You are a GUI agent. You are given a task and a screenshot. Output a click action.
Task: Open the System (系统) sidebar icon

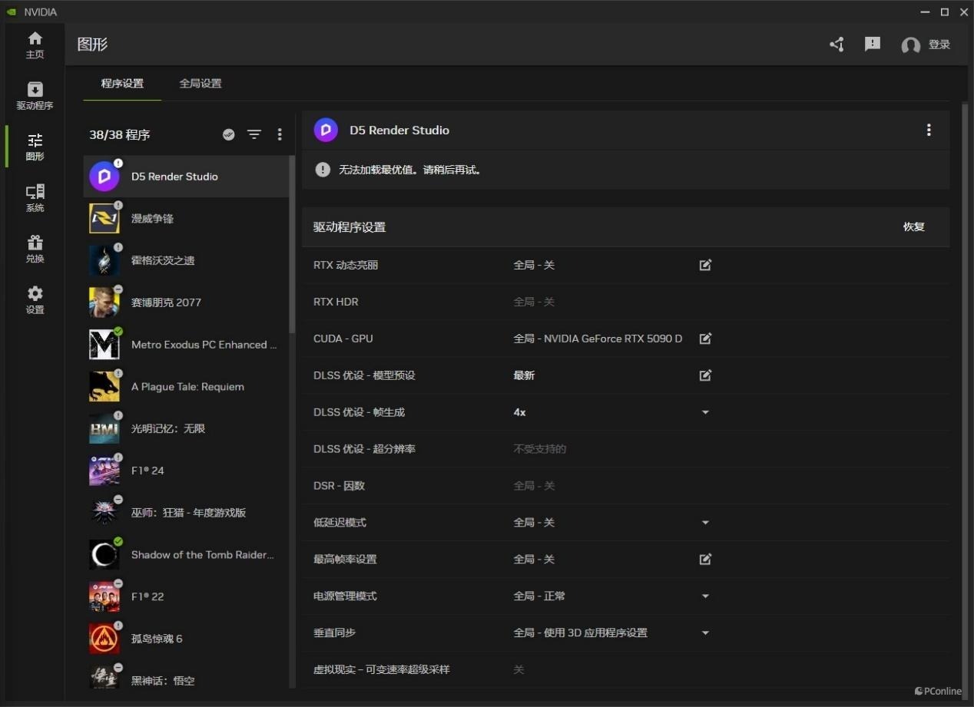click(35, 197)
